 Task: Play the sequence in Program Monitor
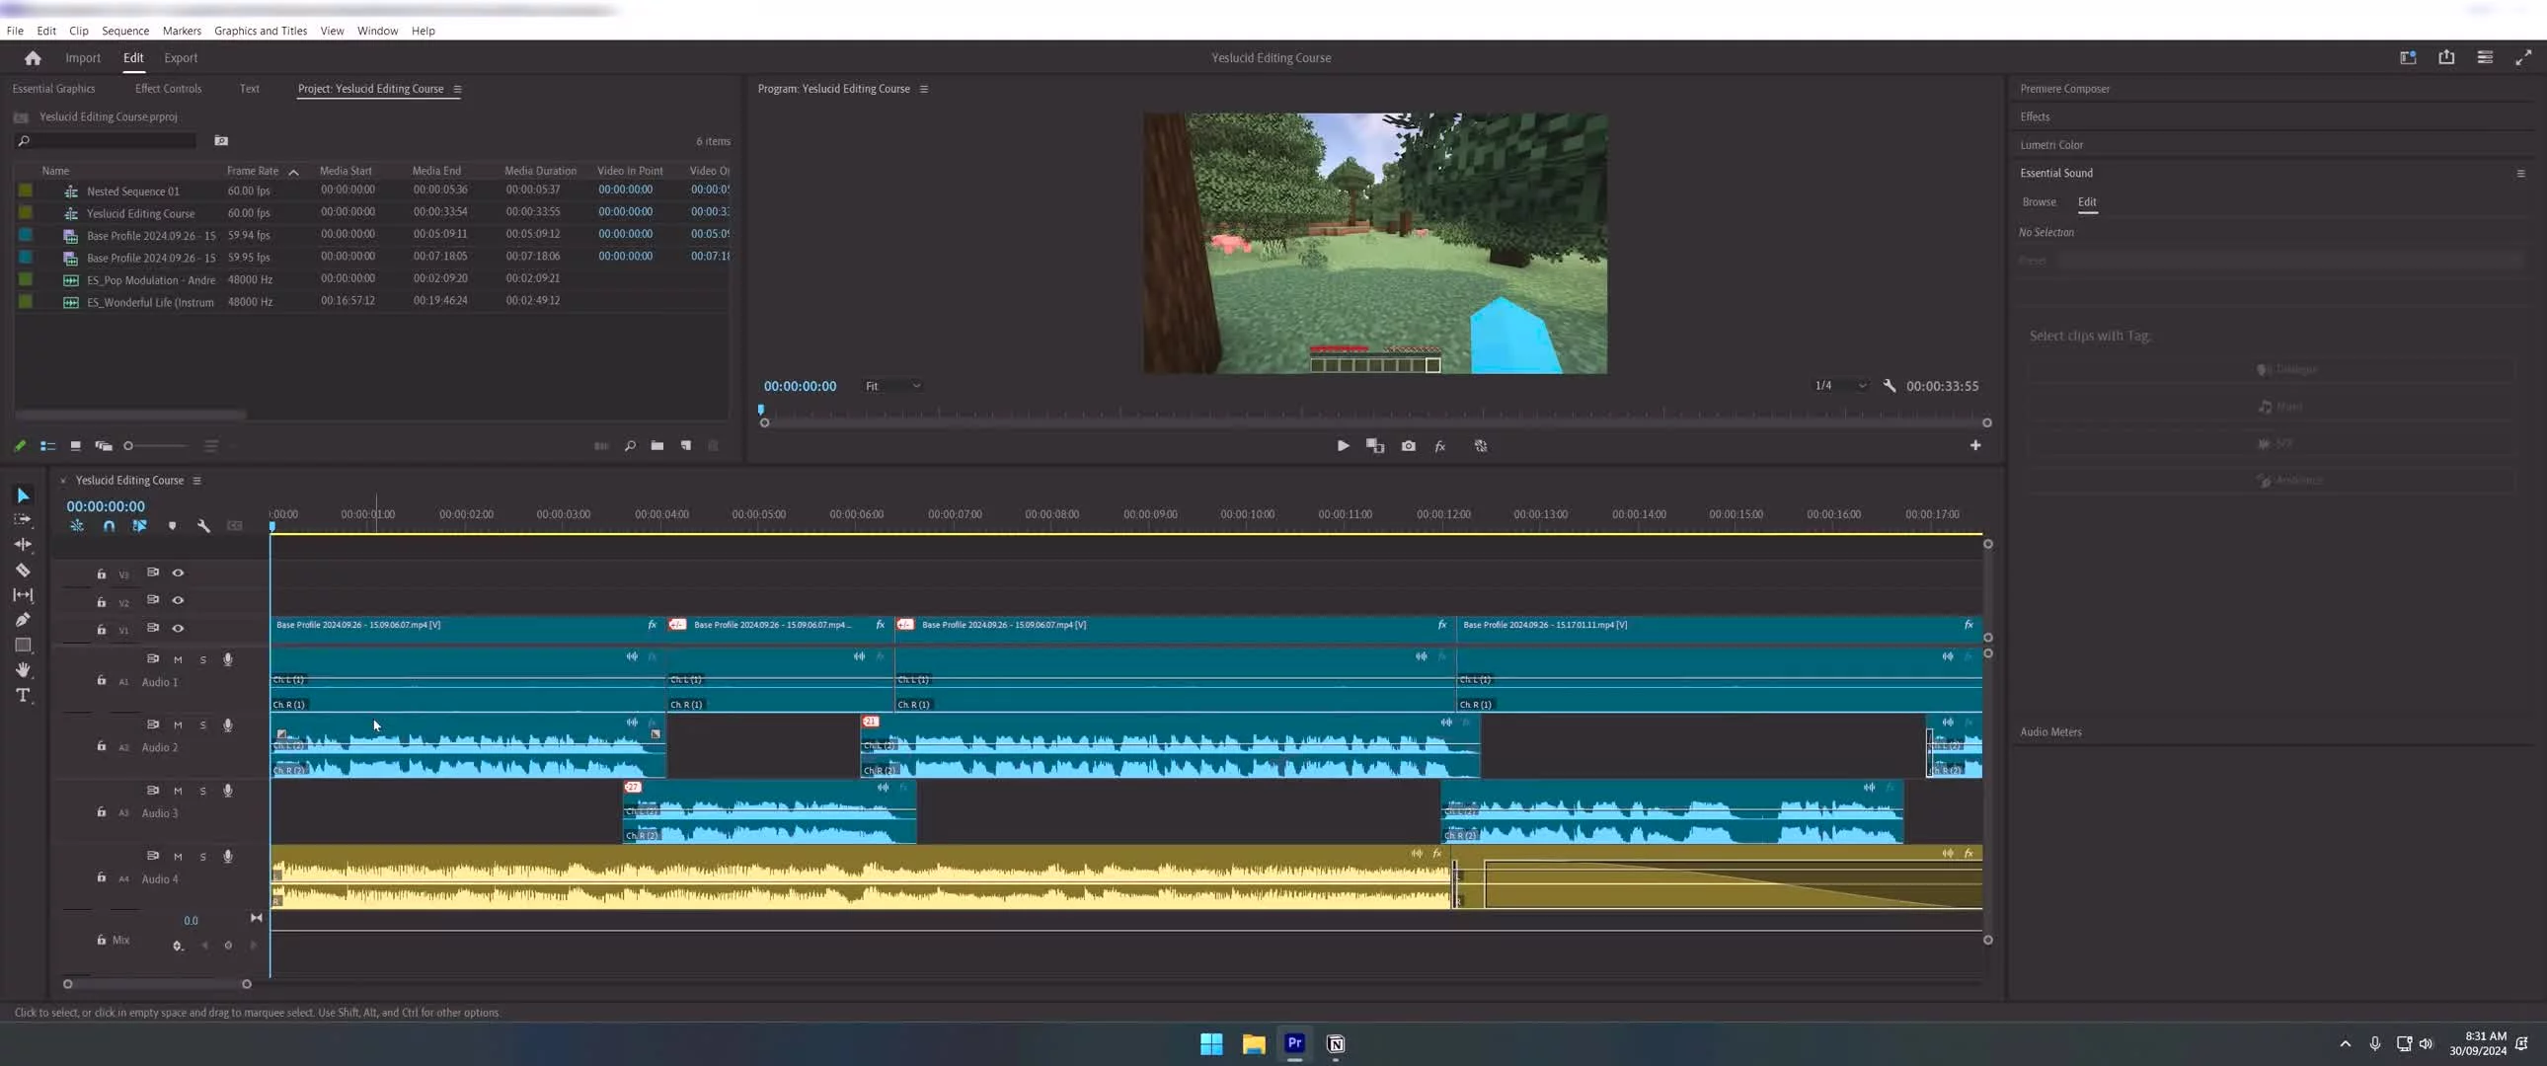click(1343, 446)
